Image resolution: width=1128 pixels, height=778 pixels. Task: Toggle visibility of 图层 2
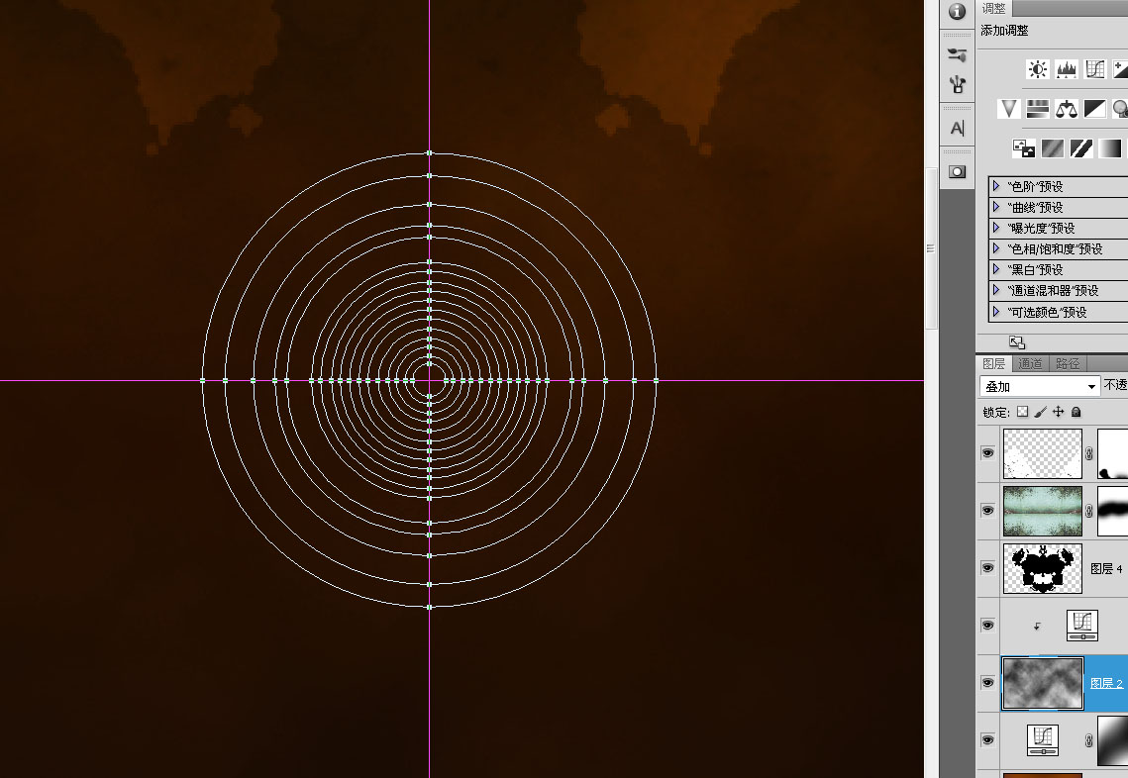(x=987, y=682)
